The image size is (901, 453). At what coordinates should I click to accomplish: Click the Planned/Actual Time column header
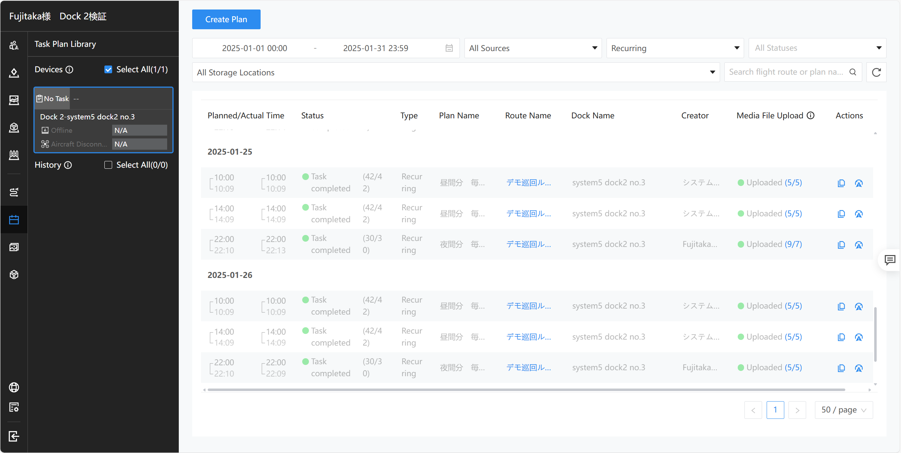click(x=246, y=116)
